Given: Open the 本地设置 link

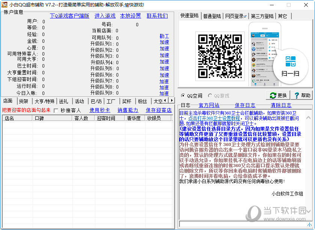Looking at the screenshot, I should (131, 16).
